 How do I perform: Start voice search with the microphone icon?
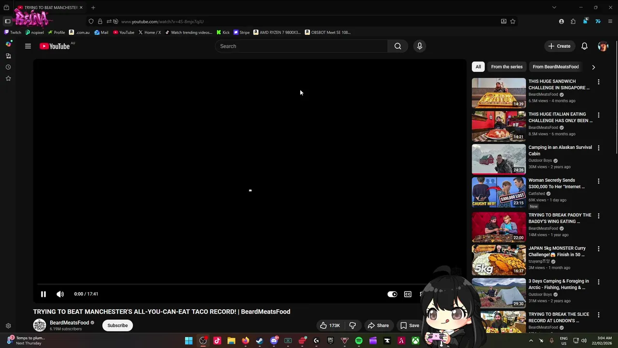420,46
